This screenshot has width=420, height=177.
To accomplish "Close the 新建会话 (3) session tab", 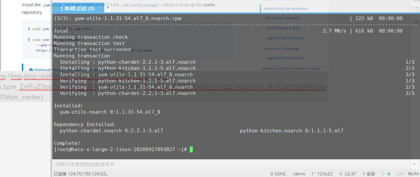I will click(100, 8).
